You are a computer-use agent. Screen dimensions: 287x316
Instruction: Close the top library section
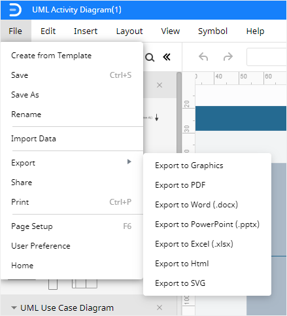click(160, 85)
